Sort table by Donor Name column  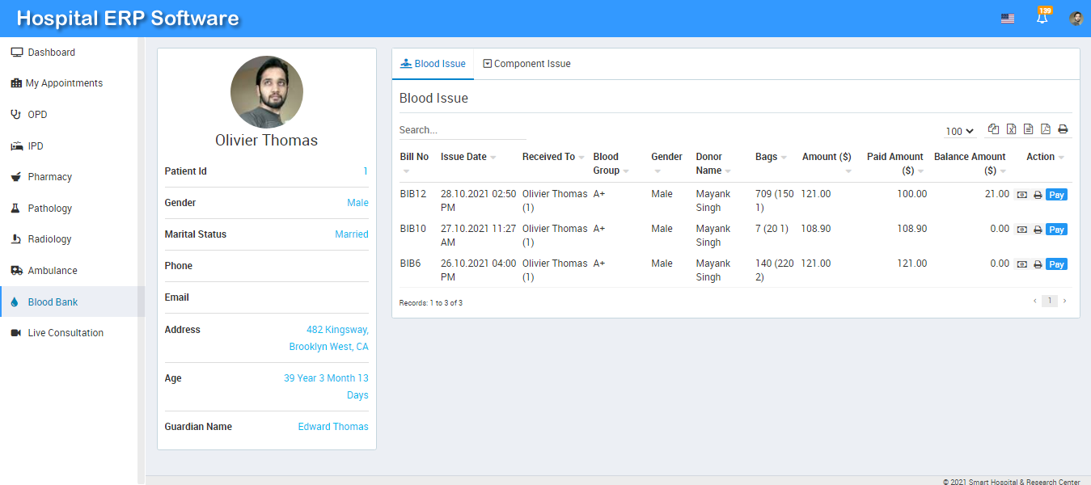click(713, 163)
